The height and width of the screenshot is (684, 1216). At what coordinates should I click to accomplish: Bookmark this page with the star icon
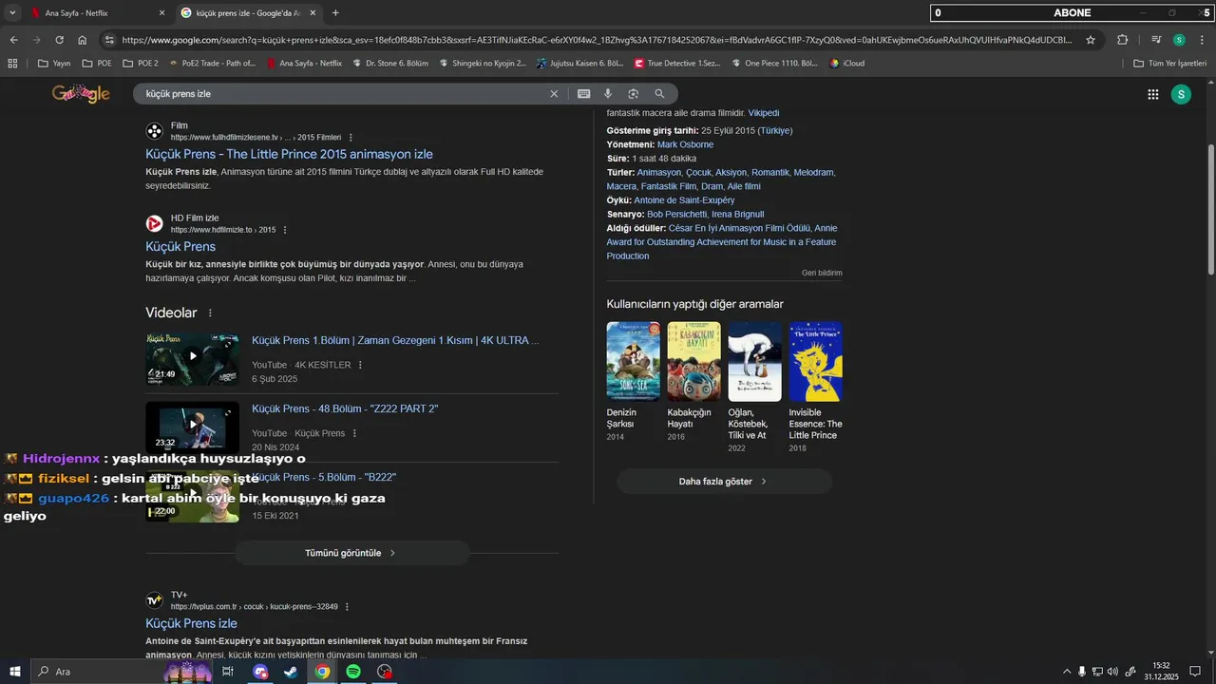click(x=1091, y=40)
